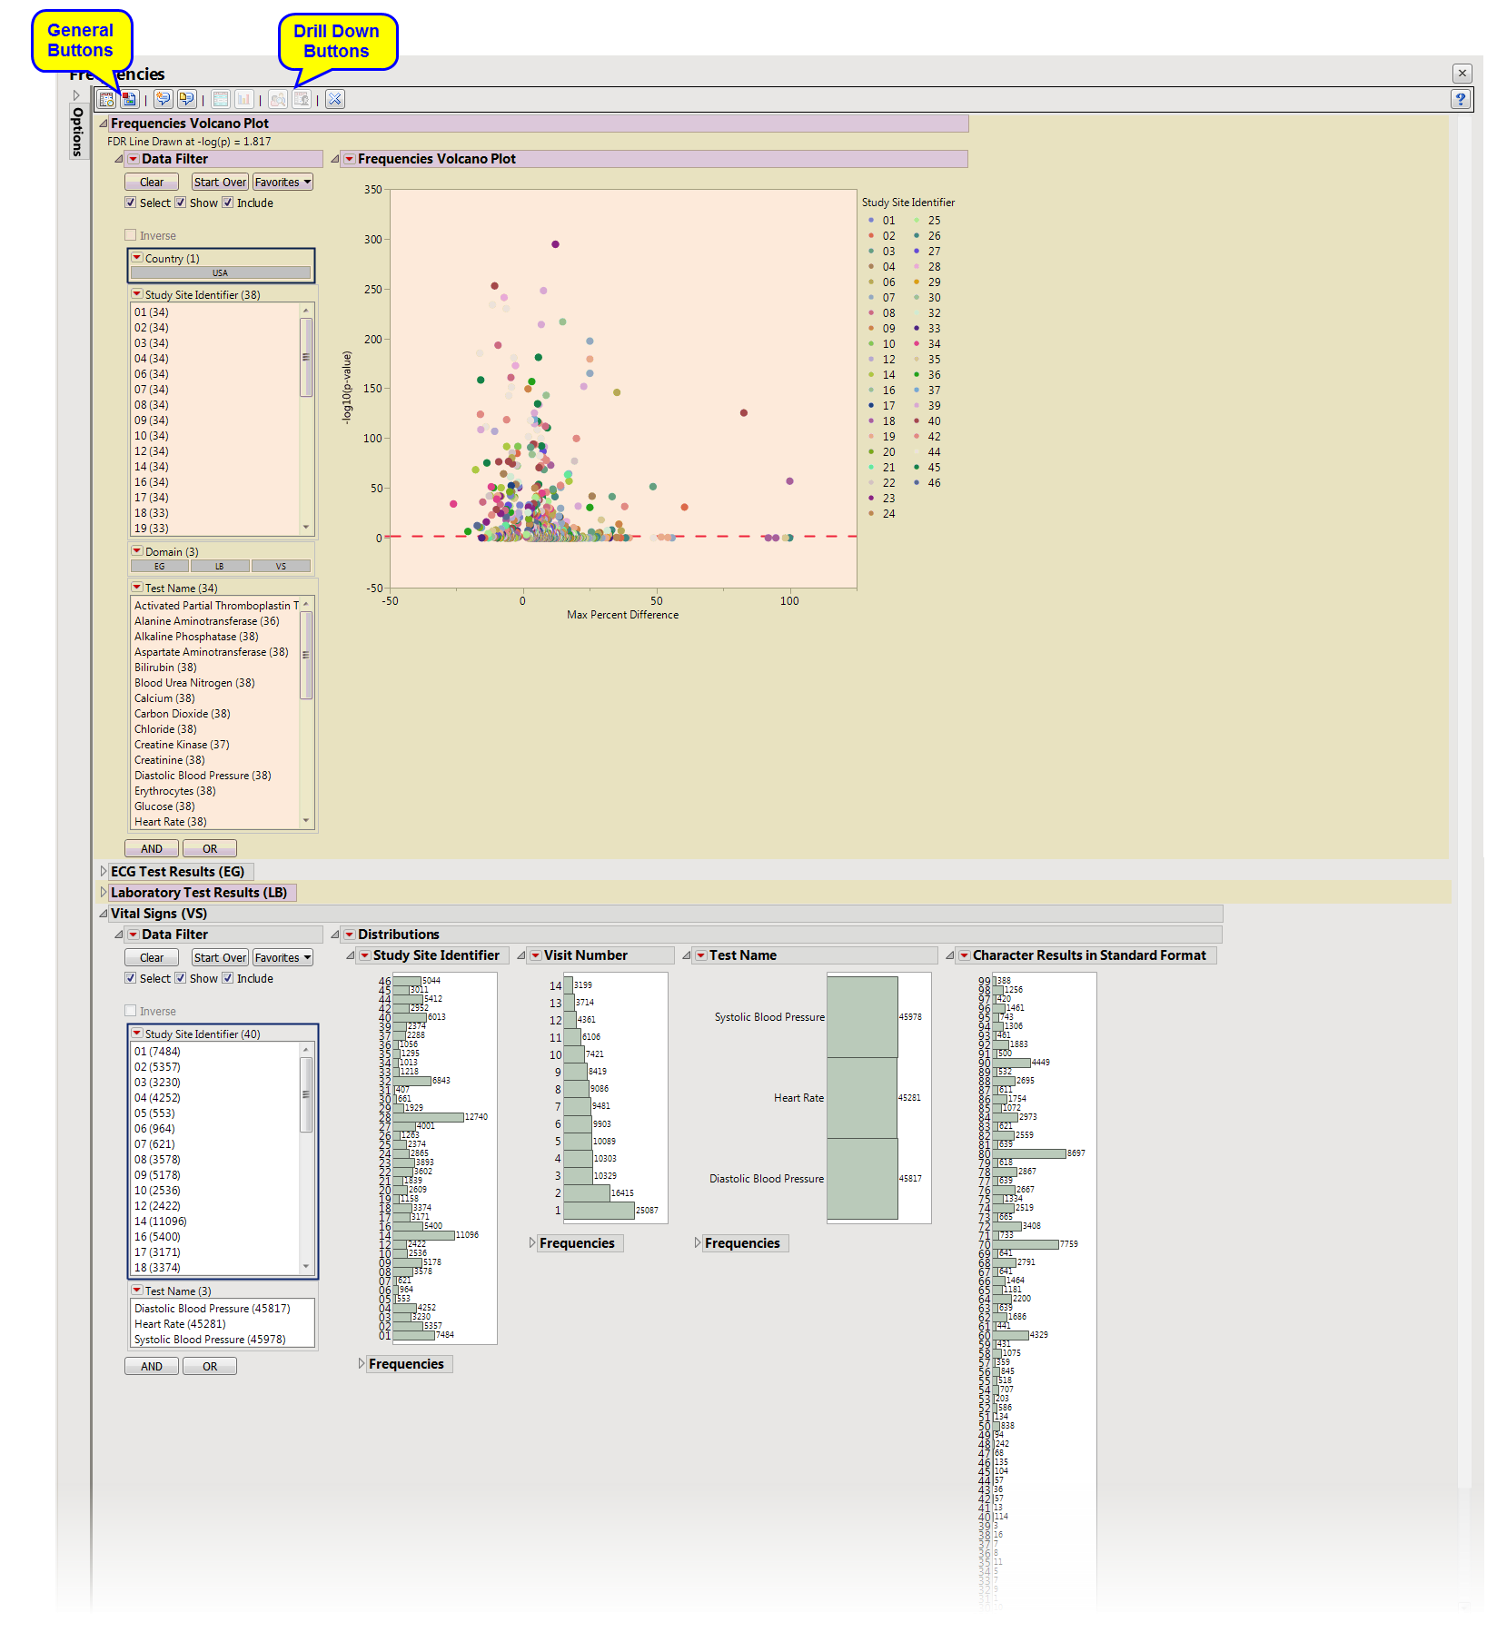Open the vertical Options tab
This screenshot has width=1487, height=1652.
(77, 133)
